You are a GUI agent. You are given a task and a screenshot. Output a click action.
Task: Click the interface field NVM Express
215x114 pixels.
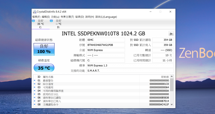coord(105,50)
